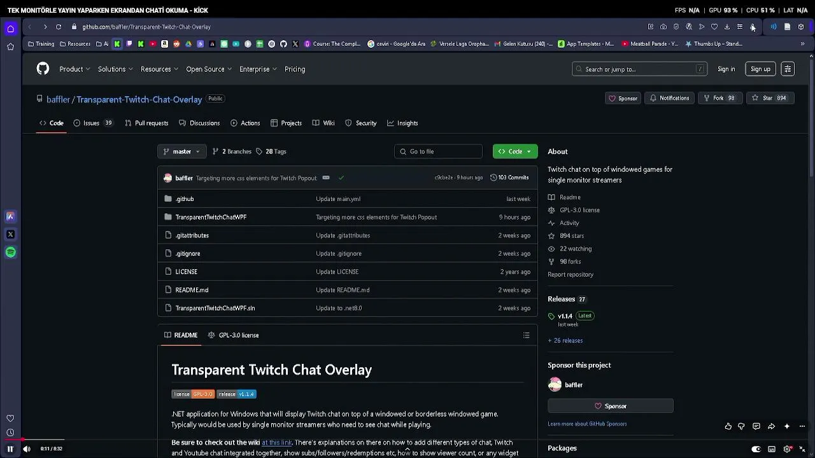Click the commit history clock icon

(493, 177)
